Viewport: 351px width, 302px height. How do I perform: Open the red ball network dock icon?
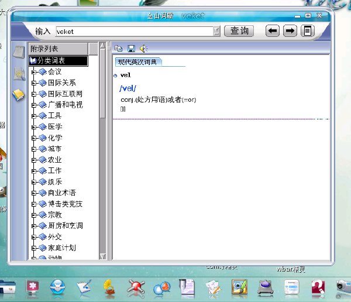pos(136,287)
